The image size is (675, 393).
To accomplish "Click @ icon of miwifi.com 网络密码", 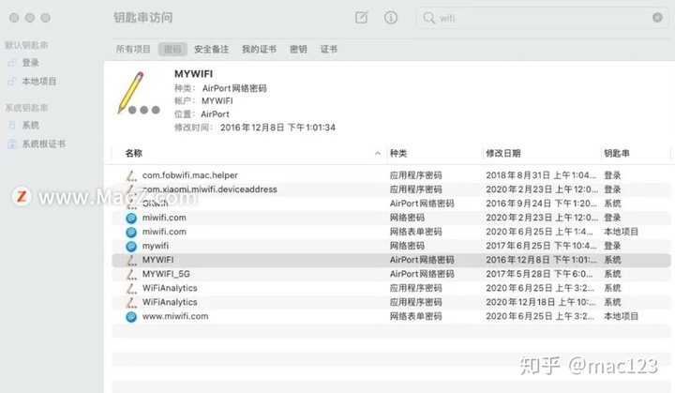I will [x=131, y=218].
